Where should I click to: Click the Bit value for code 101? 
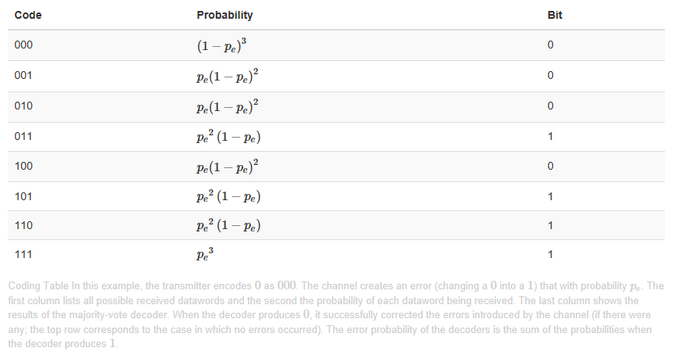pos(551,195)
